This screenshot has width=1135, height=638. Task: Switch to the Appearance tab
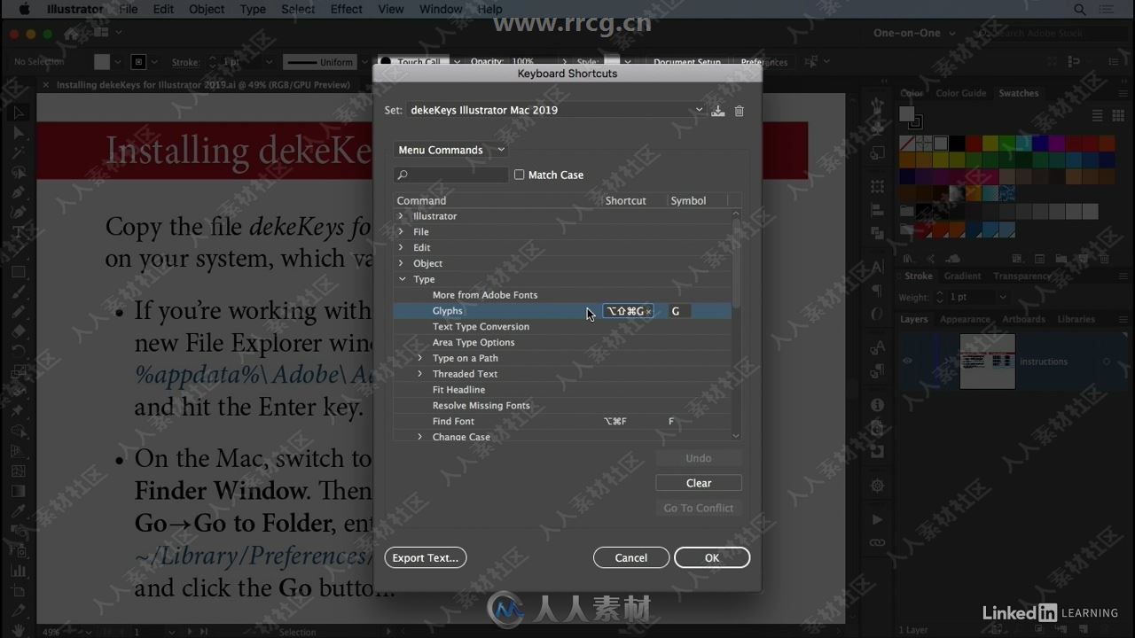pyautogui.click(x=966, y=319)
